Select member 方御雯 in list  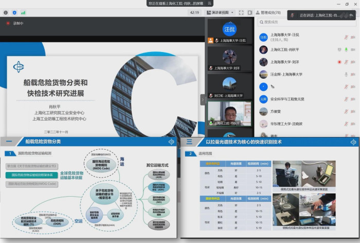[x=276, y=112]
